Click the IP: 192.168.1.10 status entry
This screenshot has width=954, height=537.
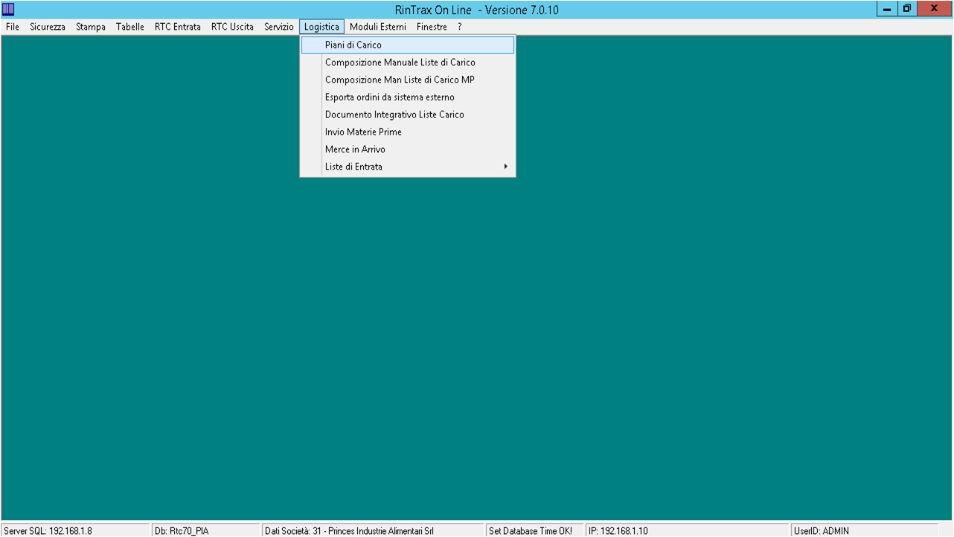click(x=688, y=531)
